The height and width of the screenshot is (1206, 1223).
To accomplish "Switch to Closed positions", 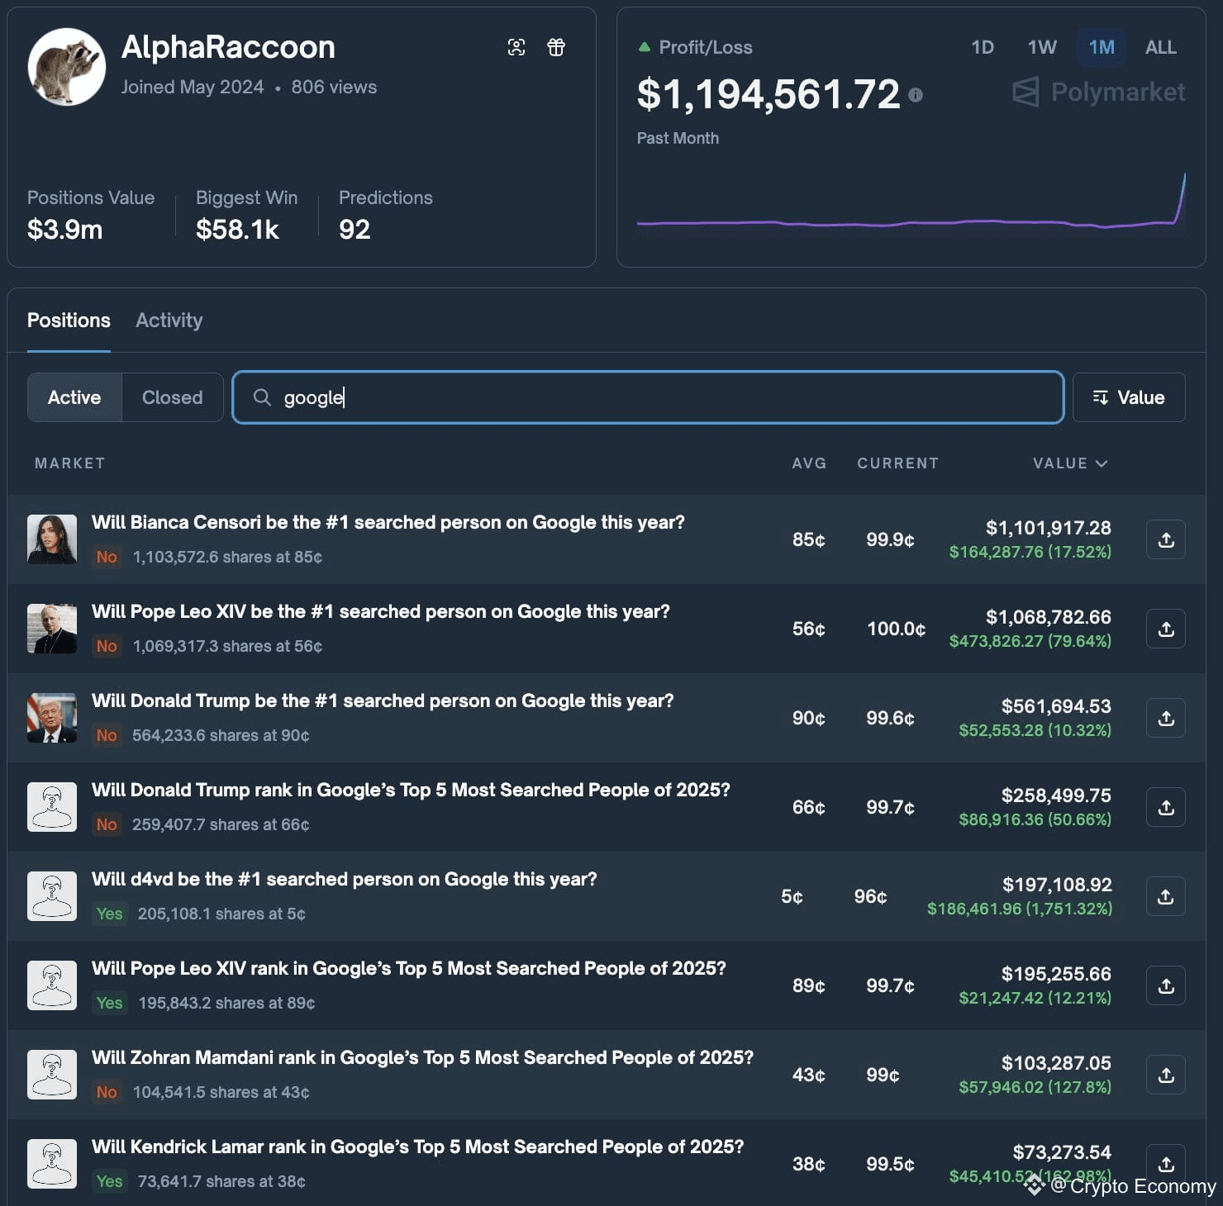I will (x=172, y=397).
